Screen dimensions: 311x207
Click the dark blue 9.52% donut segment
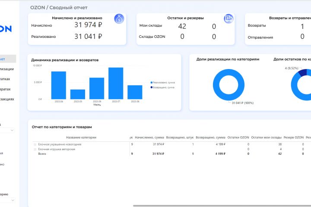click(303, 73)
